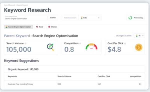This screenshot has width=150, height=92.
Task: Click the $4.8 cost per click value
Action: click(114, 49)
